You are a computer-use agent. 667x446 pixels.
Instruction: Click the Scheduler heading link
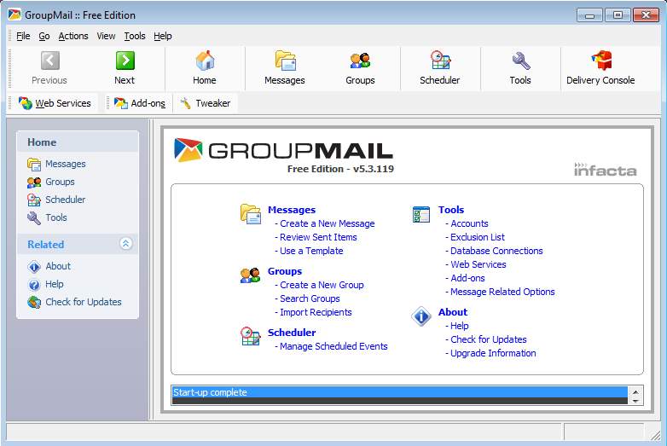[x=292, y=333]
